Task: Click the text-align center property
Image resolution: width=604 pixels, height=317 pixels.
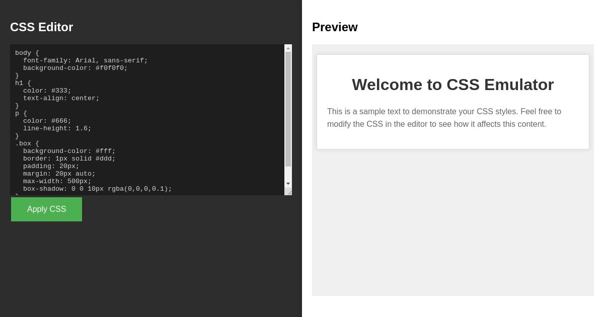Action: [x=60, y=98]
